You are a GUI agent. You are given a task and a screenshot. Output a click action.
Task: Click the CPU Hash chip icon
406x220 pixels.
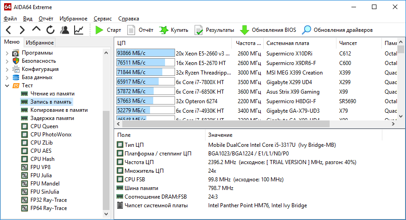25,159
